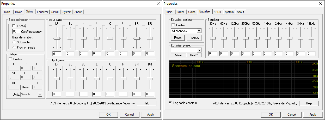
Task: Open About tab in the Equalizer dialog
Action: coord(240,12)
